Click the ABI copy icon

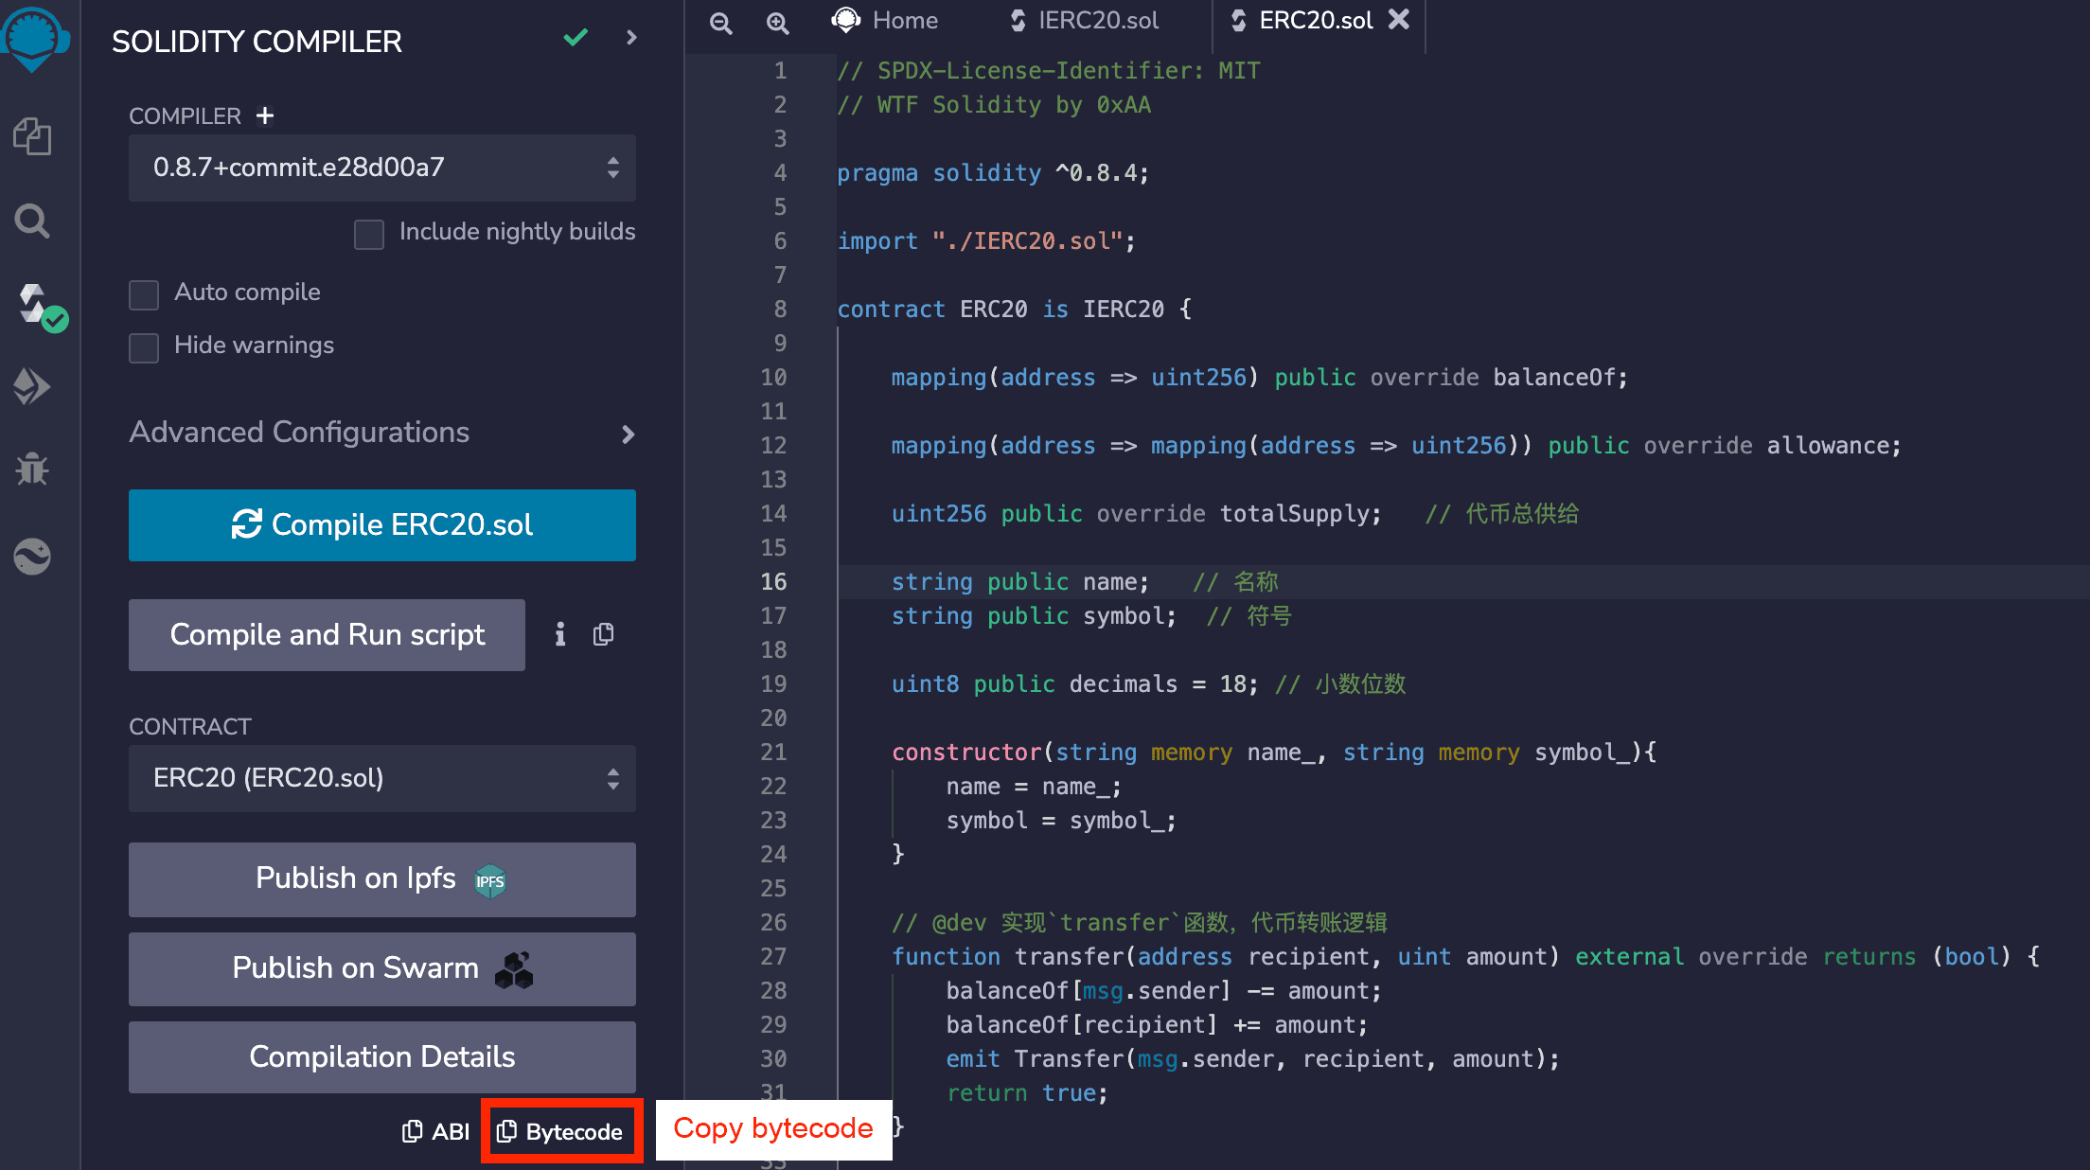click(x=409, y=1131)
